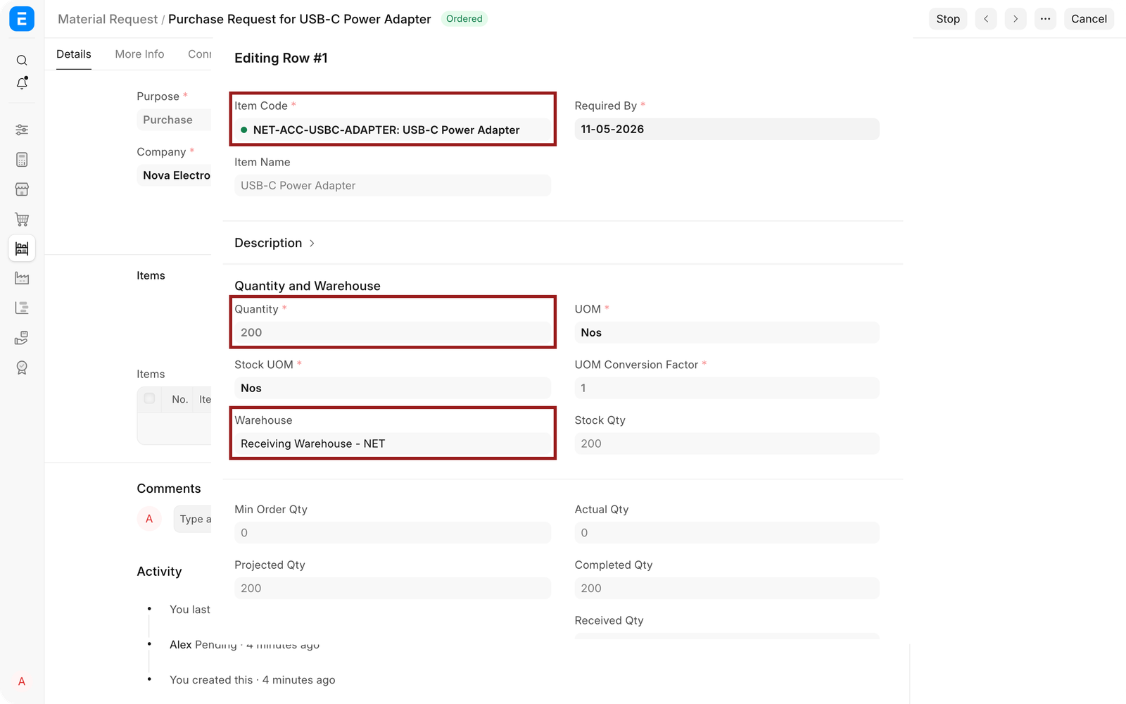Go to Material Request breadcrumb
This screenshot has width=1126, height=704.
pos(108,19)
